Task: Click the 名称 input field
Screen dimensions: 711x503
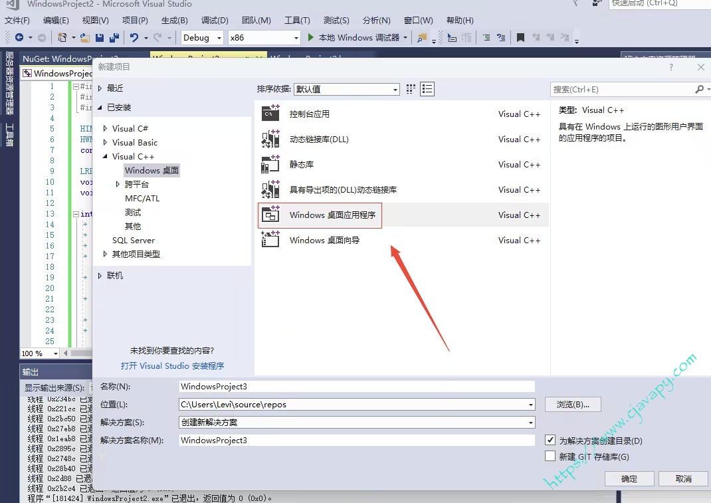Action: (x=357, y=387)
